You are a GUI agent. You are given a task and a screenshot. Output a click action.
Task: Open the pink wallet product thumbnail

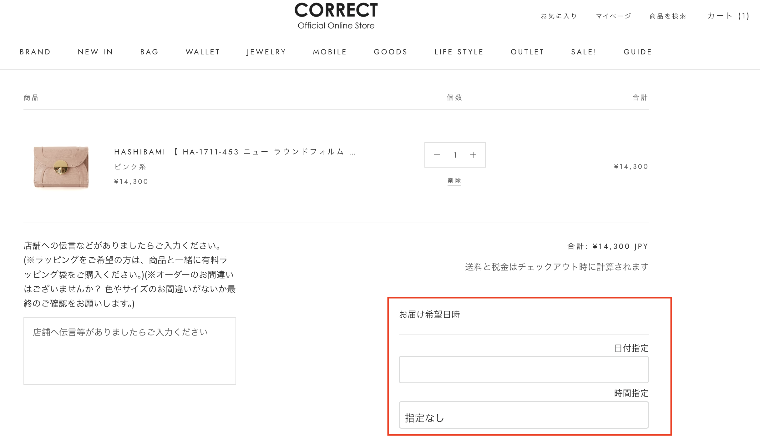tap(61, 167)
